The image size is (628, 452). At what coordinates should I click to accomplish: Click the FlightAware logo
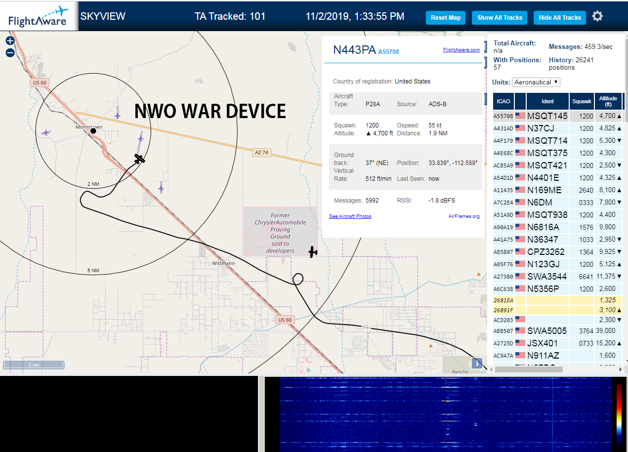[x=39, y=16]
